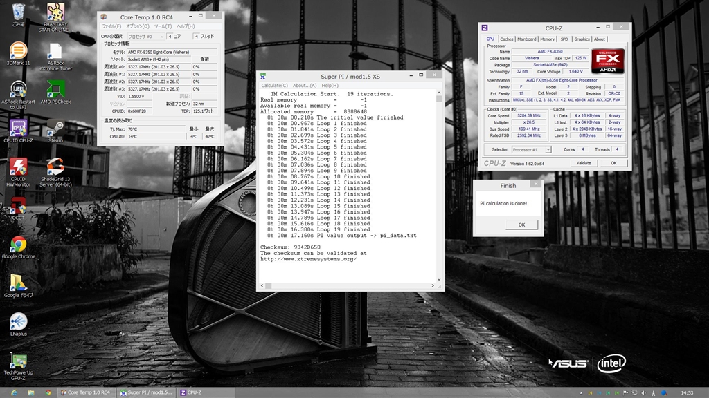
Task: Open the Core Temp options (オプション) menu
Action: [136, 26]
